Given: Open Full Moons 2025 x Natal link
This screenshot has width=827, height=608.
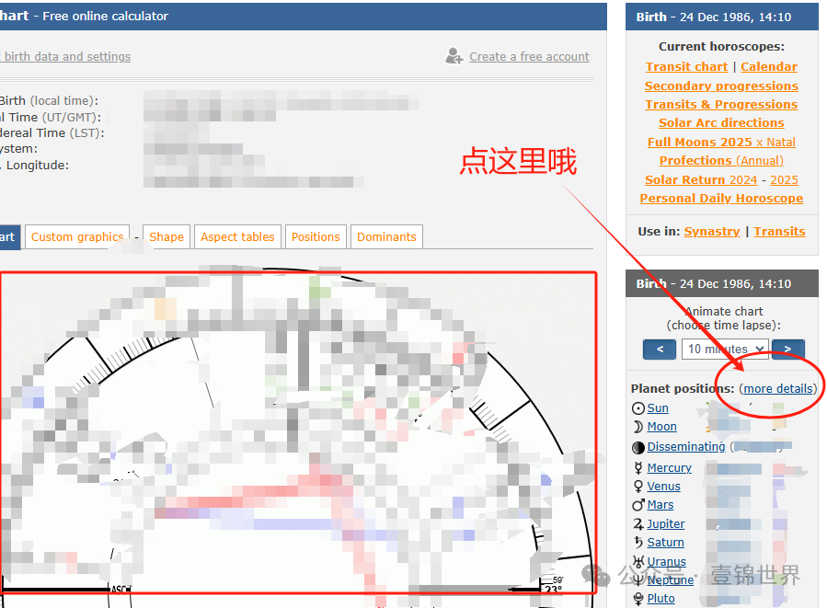Looking at the screenshot, I should pyautogui.click(x=721, y=142).
